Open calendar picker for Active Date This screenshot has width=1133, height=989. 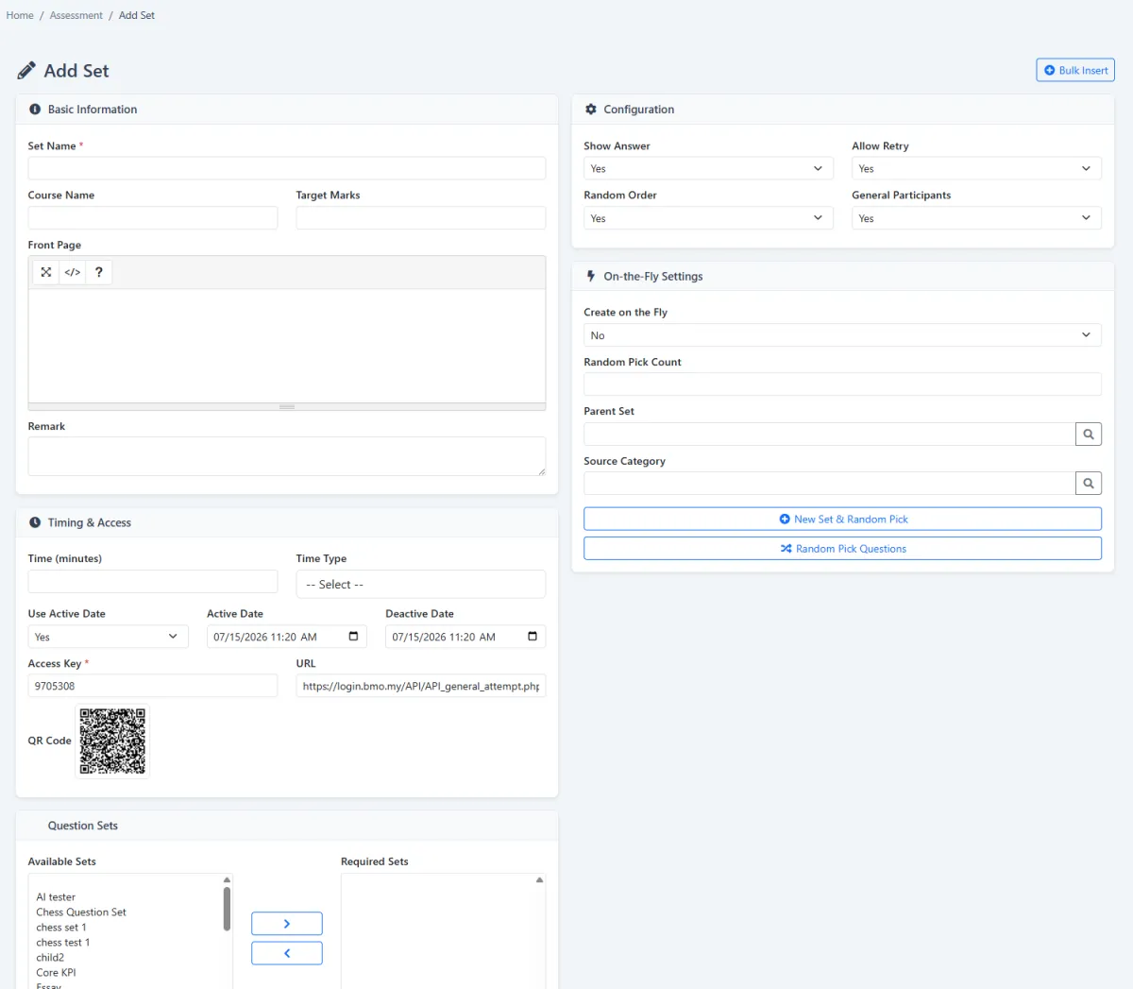pyautogui.click(x=353, y=637)
